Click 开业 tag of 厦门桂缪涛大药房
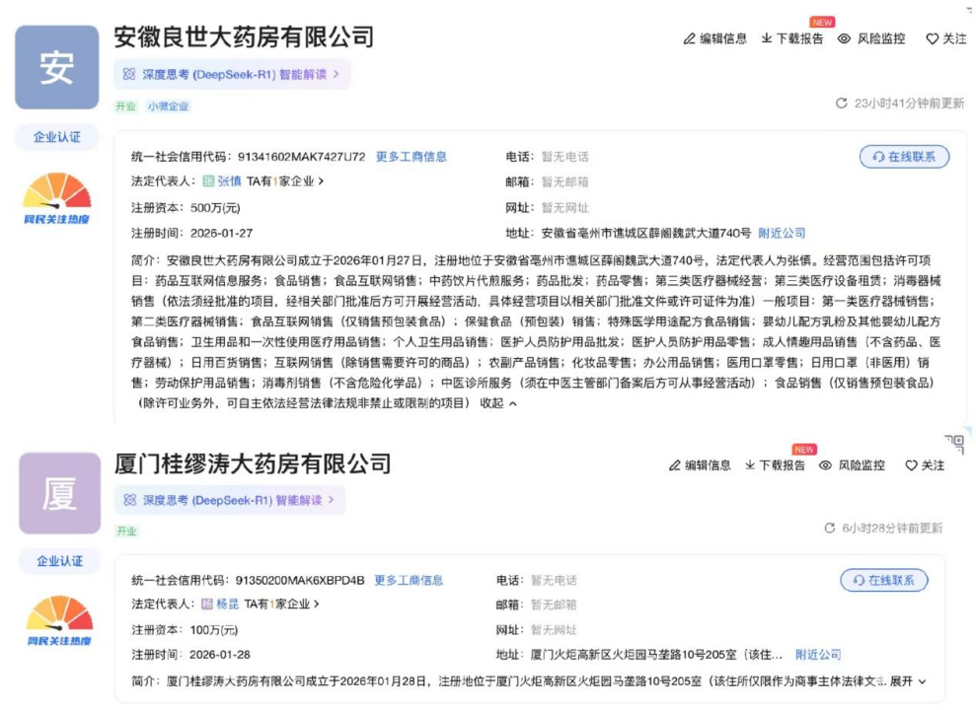976x710 pixels. click(126, 532)
